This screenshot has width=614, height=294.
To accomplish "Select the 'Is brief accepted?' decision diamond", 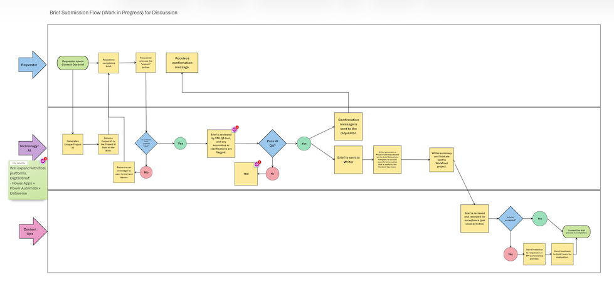I will [511, 219].
